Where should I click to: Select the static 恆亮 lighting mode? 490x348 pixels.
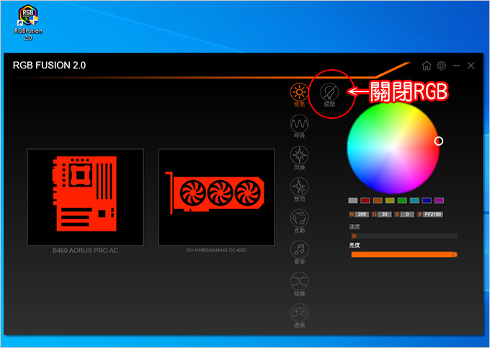tap(299, 95)
